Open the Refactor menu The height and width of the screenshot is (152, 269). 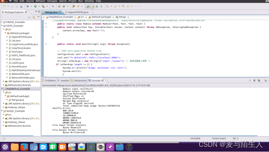(x=40, y=1)
